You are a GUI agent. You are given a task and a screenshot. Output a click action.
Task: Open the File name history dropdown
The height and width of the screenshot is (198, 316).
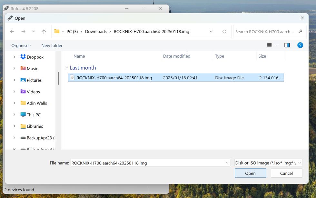coord(227,163)
